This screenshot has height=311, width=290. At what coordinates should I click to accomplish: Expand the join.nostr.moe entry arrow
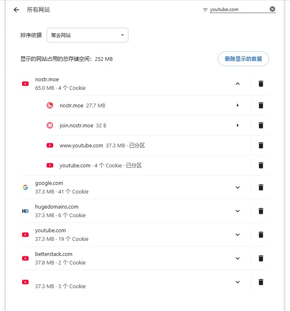click(x=237, y=125)
